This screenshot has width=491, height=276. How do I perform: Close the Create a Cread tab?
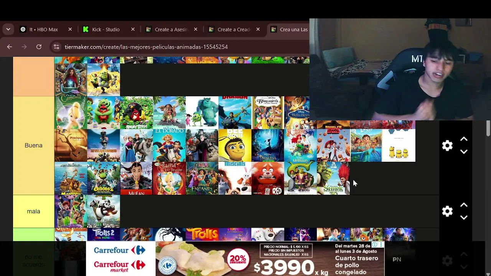click(x=258, y=30)
